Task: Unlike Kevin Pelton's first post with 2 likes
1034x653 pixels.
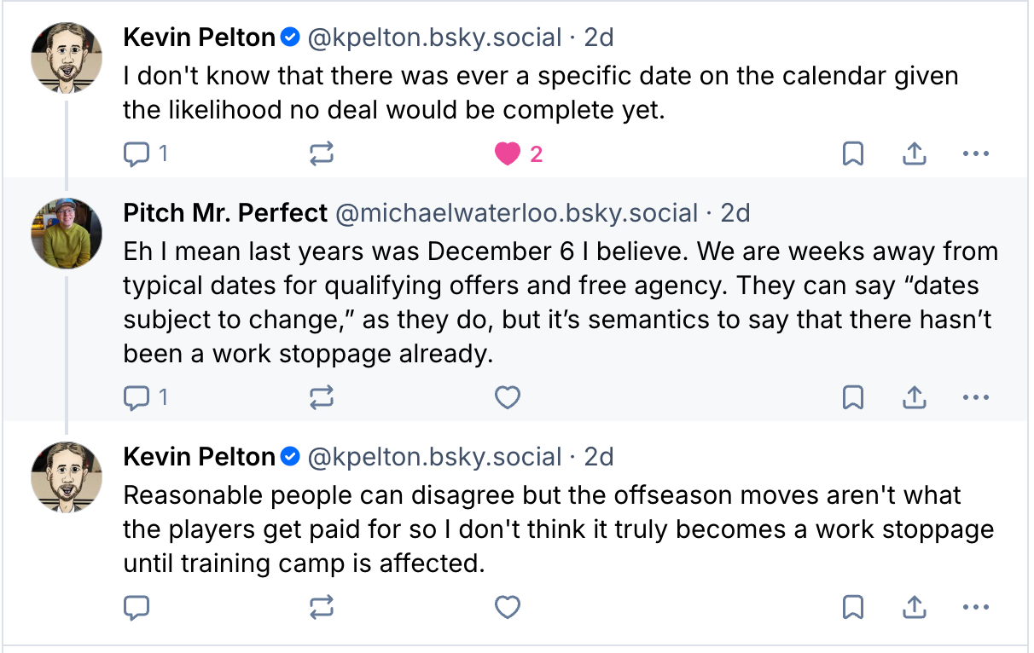Action: [x=508, y=154]
